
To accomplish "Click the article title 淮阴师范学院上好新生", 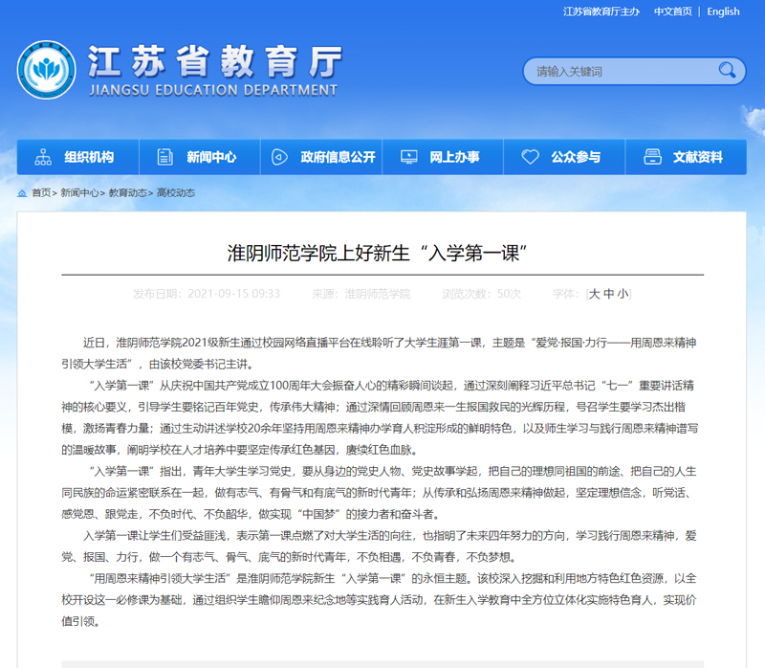I will [378, 253].
